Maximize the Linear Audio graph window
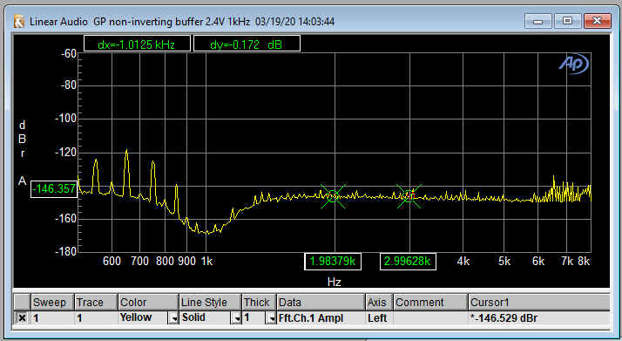The height and width of the screenshot is (341, 622). [x=568, y=21]
